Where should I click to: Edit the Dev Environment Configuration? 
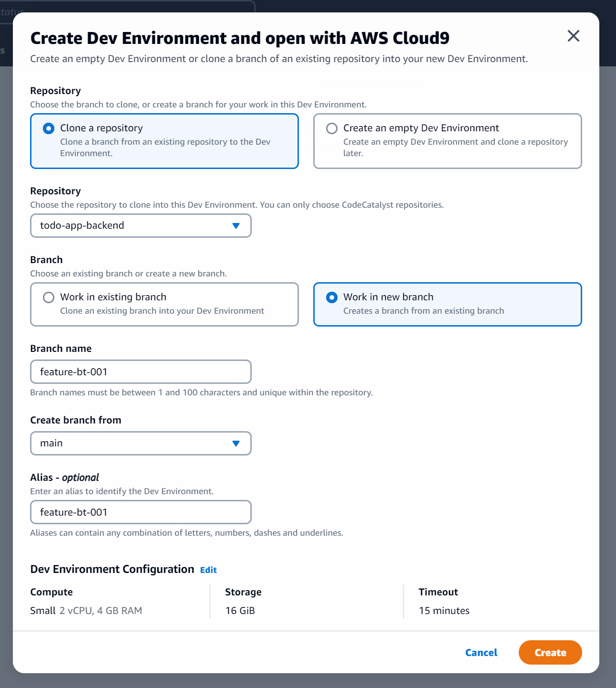pos(208,570)
